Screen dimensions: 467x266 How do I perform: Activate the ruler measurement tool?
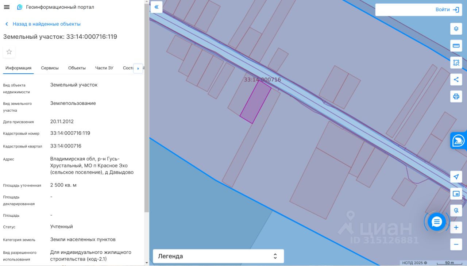[x=456, y=46]
